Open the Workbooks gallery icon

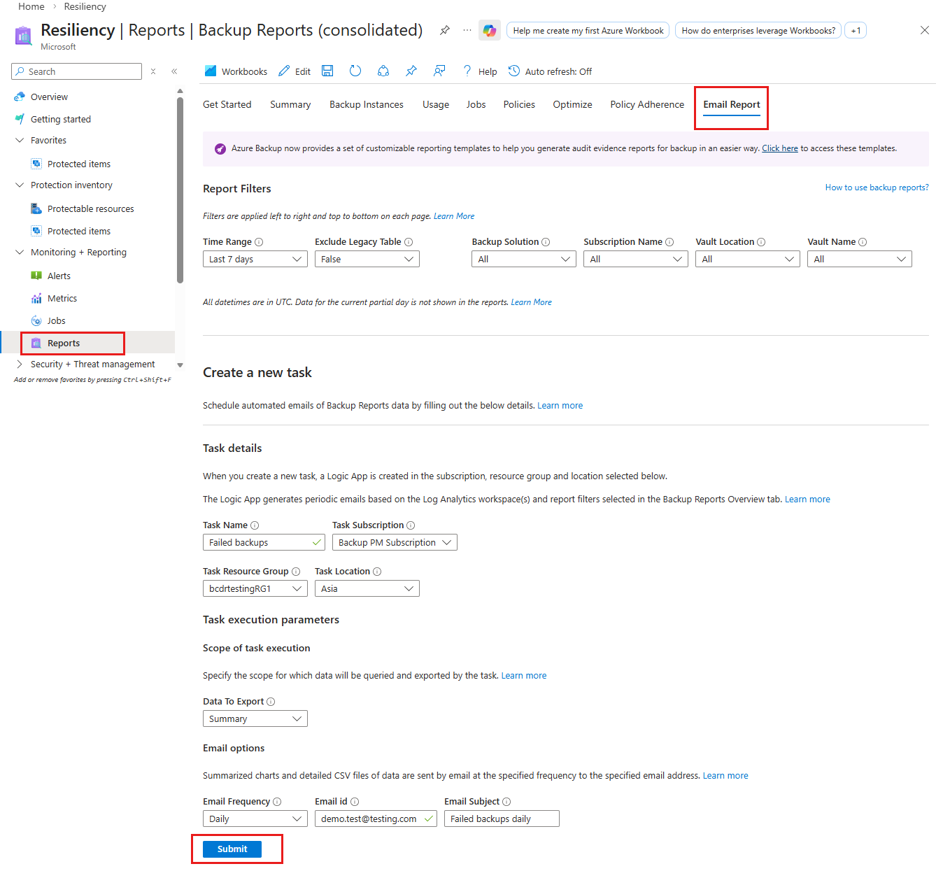211,71
